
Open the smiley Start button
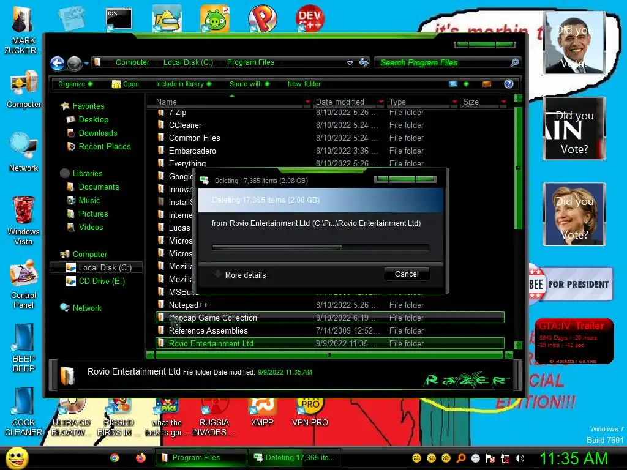[17, 458]
